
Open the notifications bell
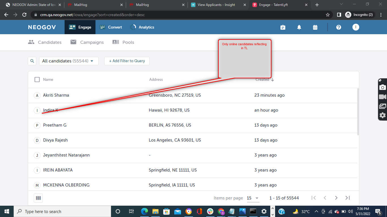tap(299, 27)
